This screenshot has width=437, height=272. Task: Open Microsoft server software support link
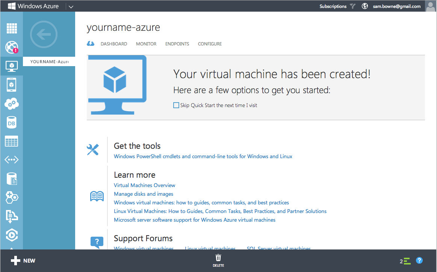tap(195, 220)
